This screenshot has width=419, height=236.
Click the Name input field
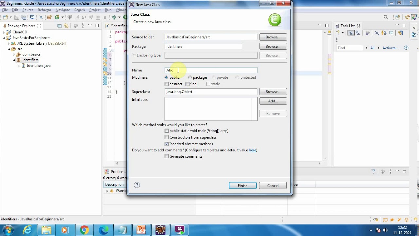coord(211,70)
